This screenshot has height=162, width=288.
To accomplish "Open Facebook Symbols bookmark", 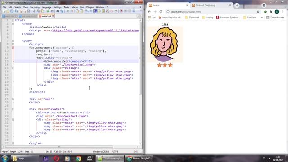I will click(x=228, y=18).
